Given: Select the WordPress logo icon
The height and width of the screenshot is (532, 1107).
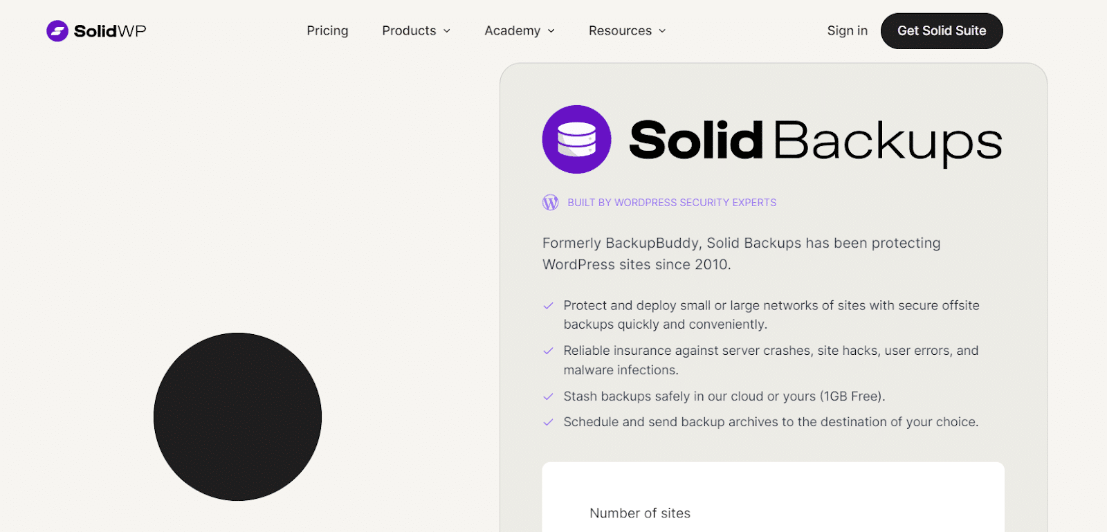Looking at the screenshot, I should click(x=549, y=202).
